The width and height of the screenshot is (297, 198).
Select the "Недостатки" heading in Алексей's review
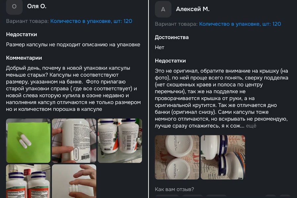[x=170, y=61]
